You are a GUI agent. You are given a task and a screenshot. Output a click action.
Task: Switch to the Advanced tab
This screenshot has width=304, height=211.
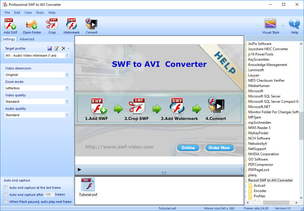click(x=27, y=39)
